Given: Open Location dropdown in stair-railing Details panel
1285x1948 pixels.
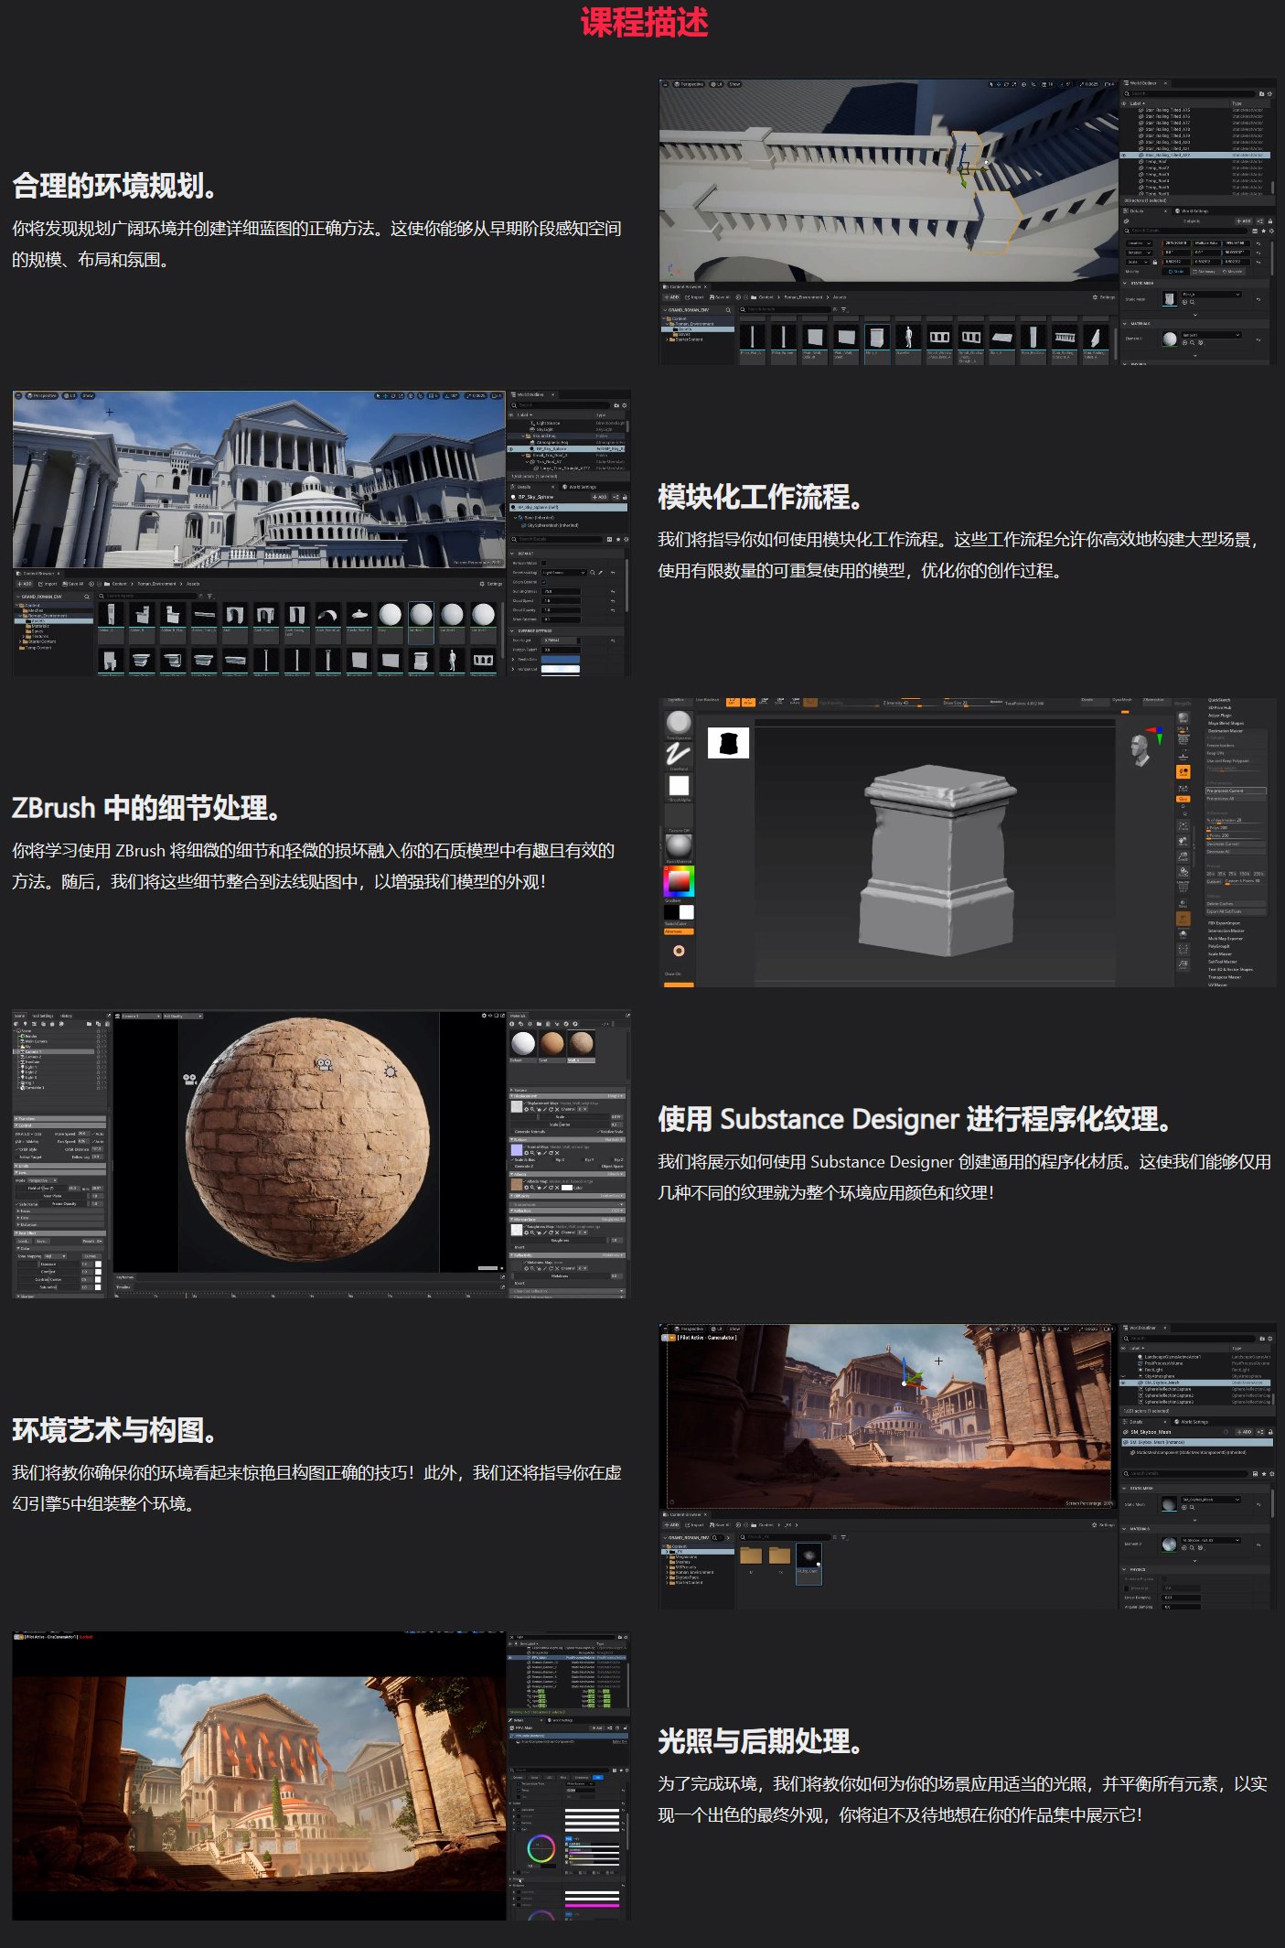Looking at the screenshot, I should [x=1140, y=243].
